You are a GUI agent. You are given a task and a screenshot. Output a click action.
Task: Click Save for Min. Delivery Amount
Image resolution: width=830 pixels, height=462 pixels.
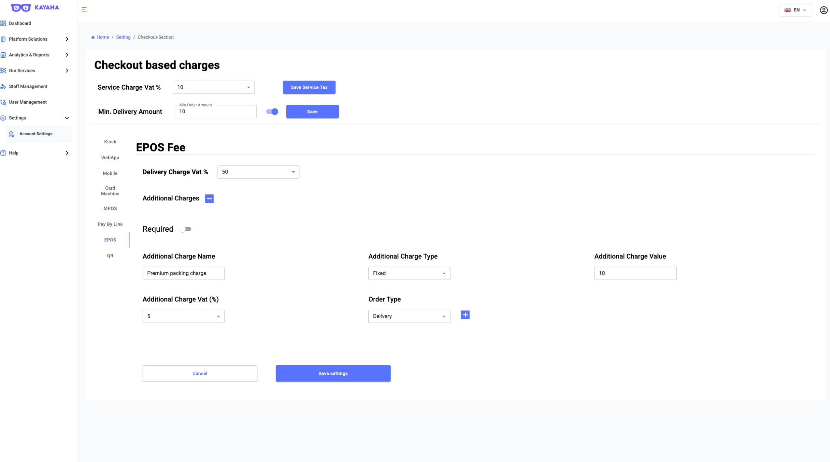[312, 111]
